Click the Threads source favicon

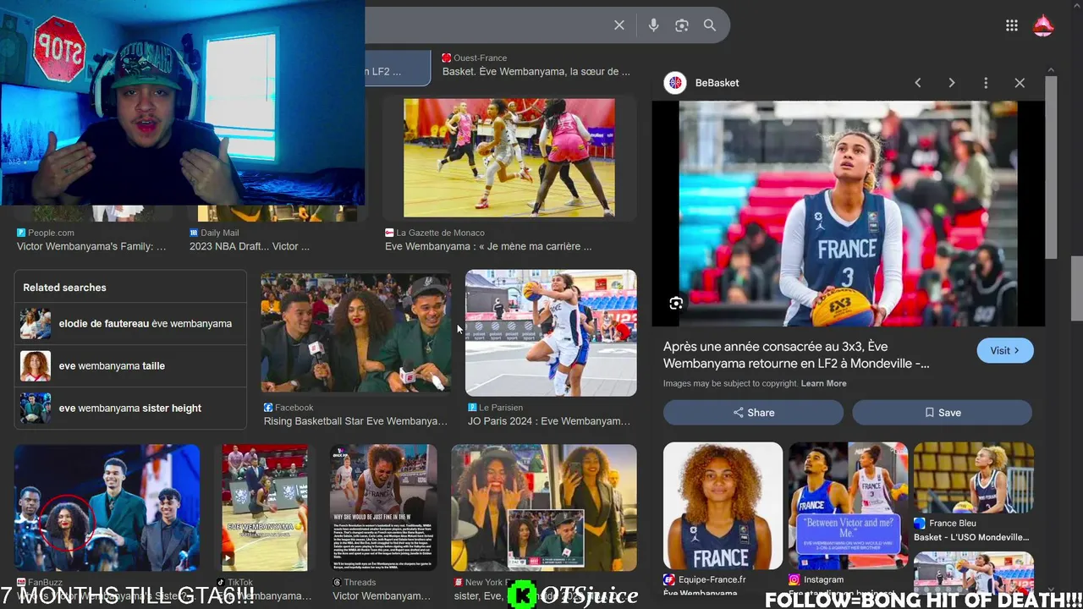pos(337,583)
